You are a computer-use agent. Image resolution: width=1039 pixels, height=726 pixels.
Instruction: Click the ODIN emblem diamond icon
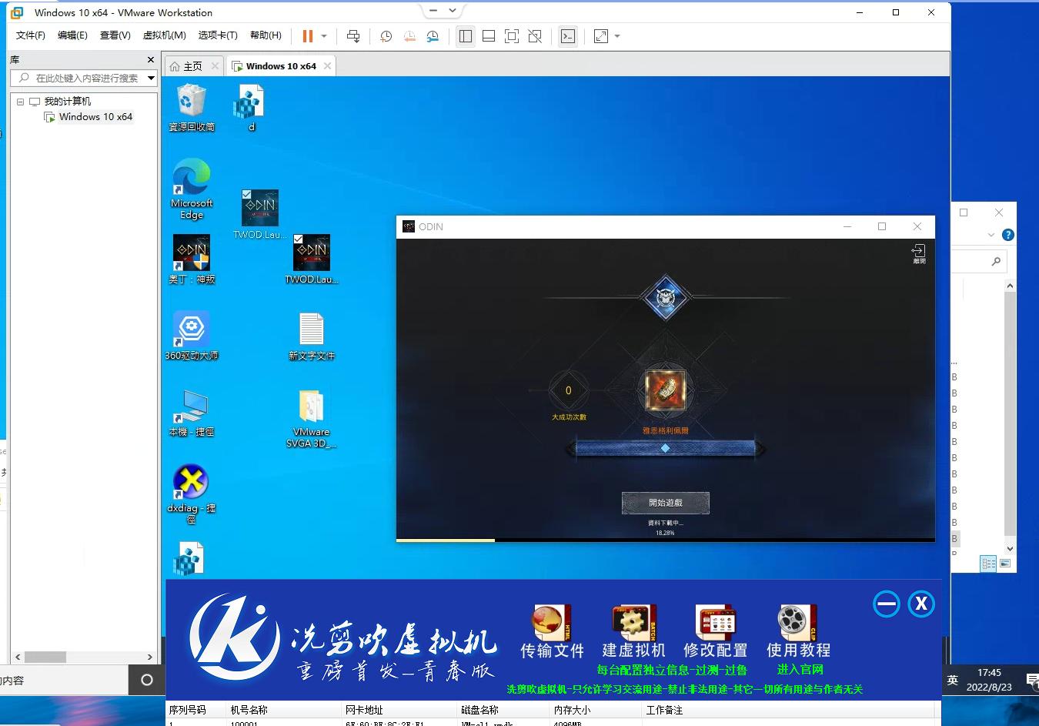click(x=666, y=297)
